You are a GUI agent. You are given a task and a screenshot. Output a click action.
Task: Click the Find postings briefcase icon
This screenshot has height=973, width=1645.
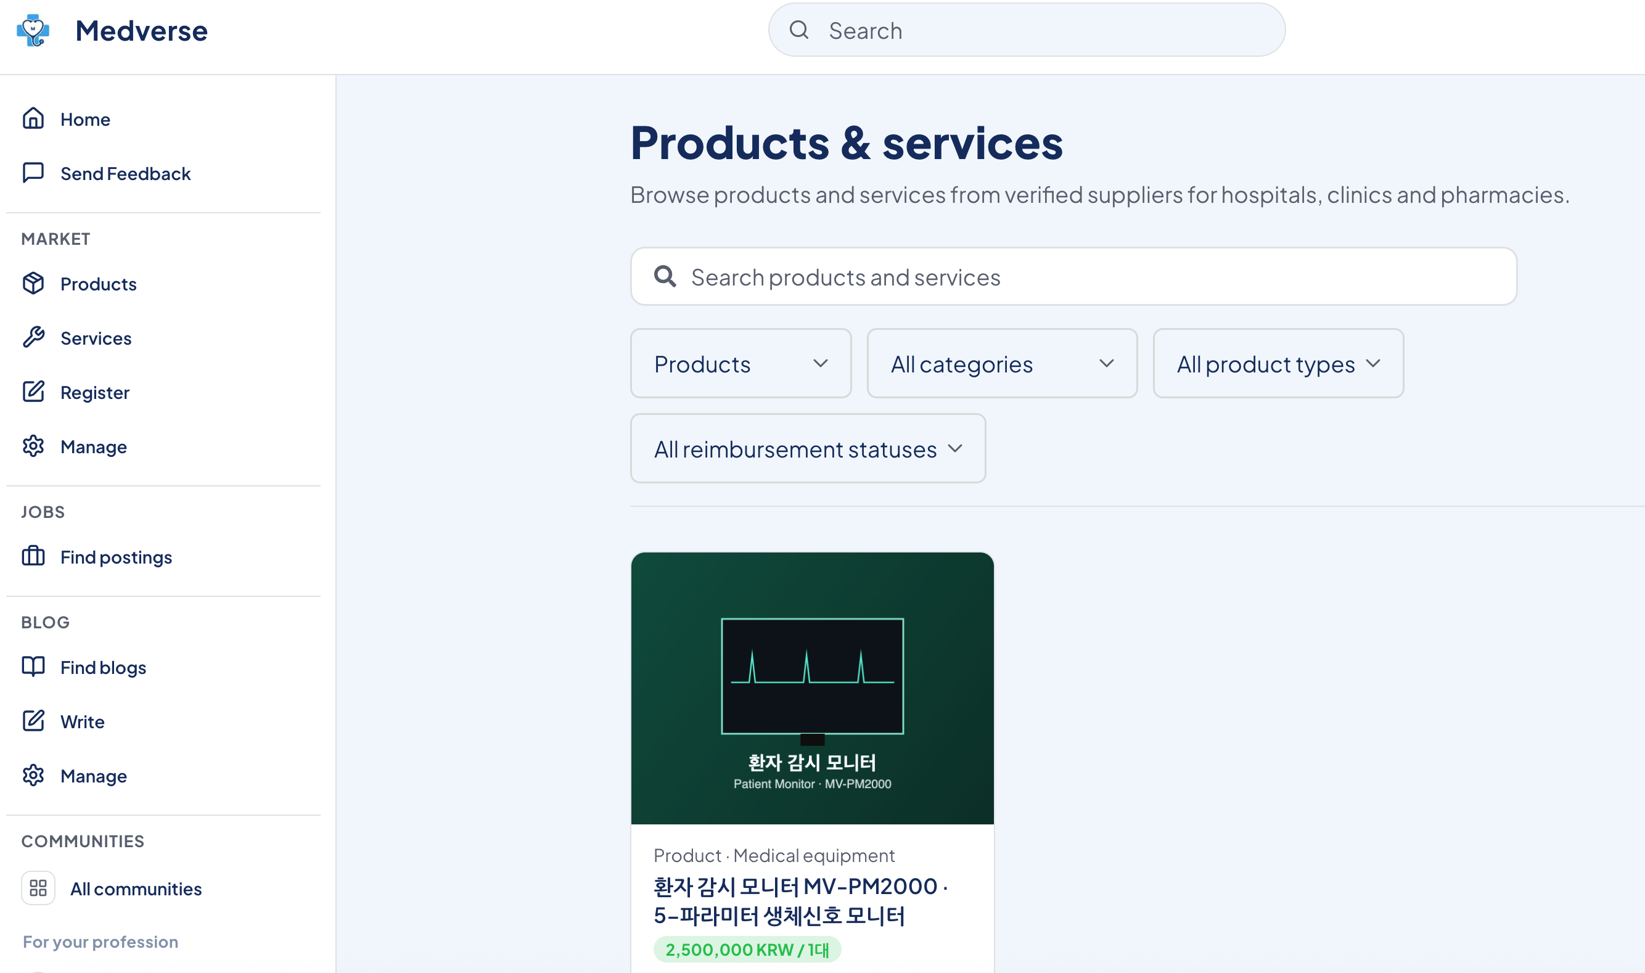(x=33, y=557)
